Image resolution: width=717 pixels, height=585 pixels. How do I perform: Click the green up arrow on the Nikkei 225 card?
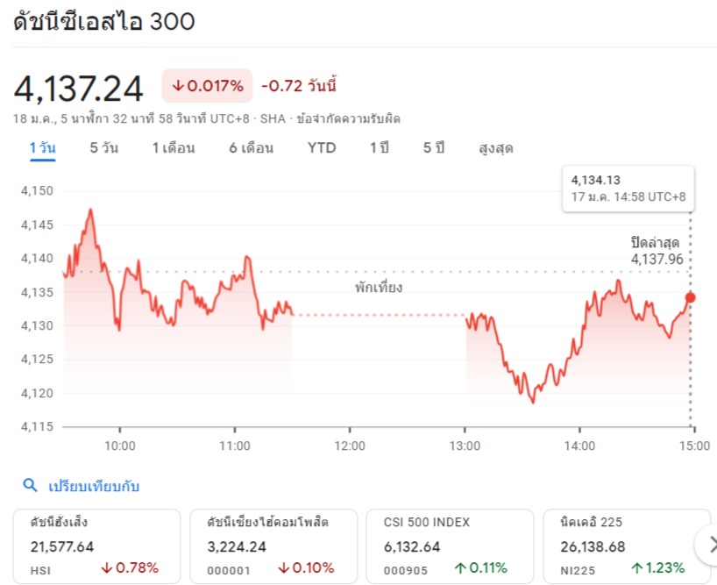pyautogui.click(x=637, y=568)
